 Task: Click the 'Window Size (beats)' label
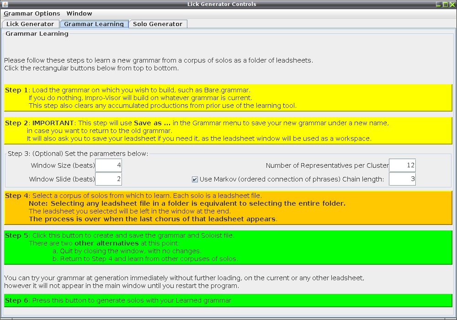tap(63, 165)
